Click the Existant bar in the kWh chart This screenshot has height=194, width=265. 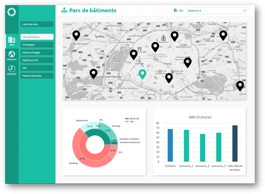(x=170, y=145)
